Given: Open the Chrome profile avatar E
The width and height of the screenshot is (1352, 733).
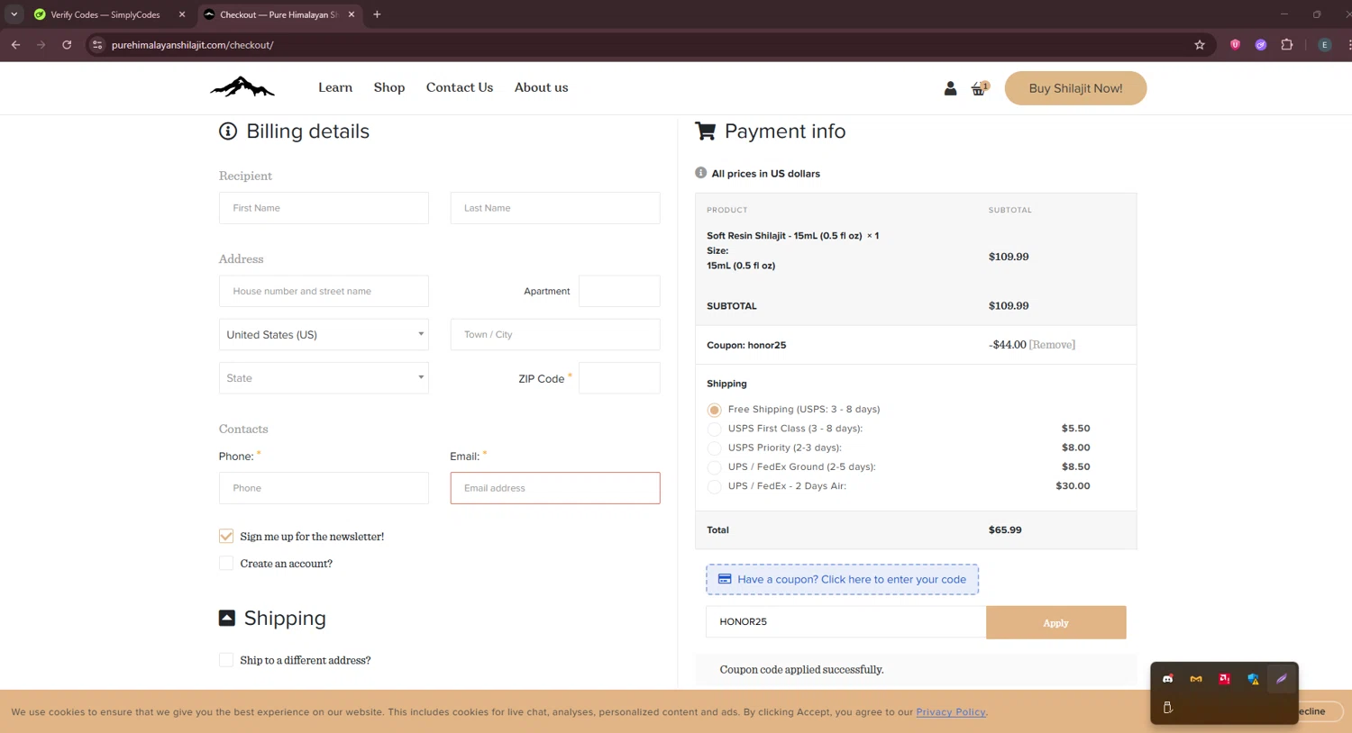Looking at the screenshot, I should 1324,45.
